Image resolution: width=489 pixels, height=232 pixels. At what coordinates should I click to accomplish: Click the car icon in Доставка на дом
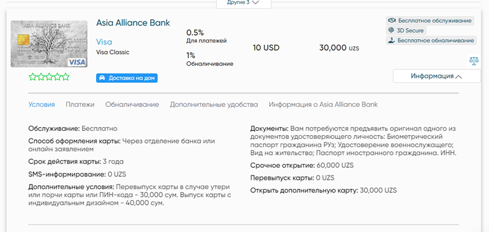[x=102, y=78]
